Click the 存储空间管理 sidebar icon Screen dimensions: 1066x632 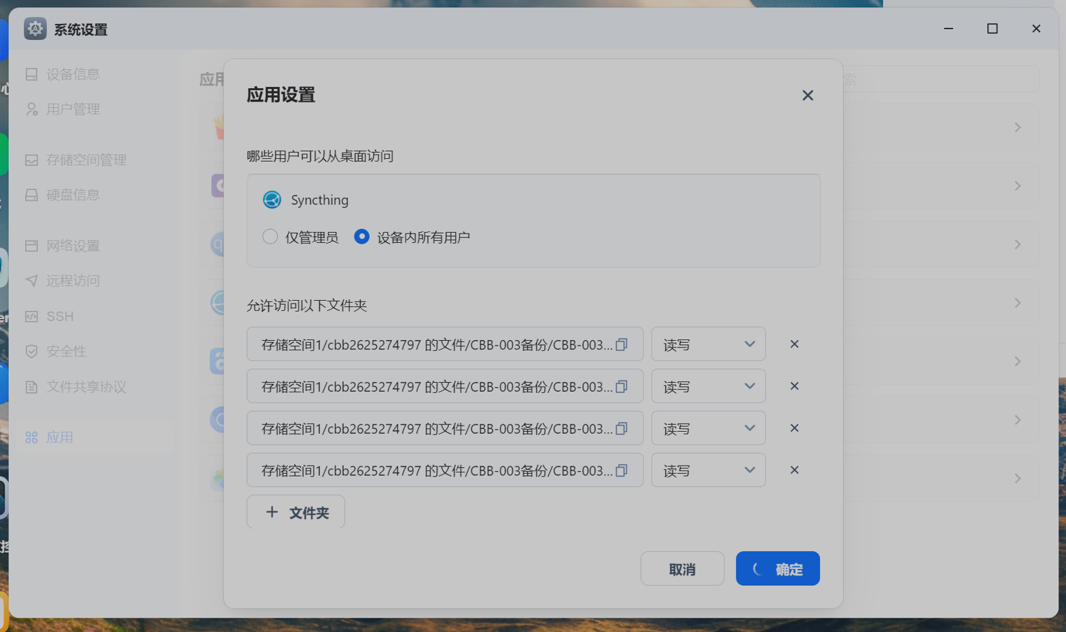pos(31,160)
